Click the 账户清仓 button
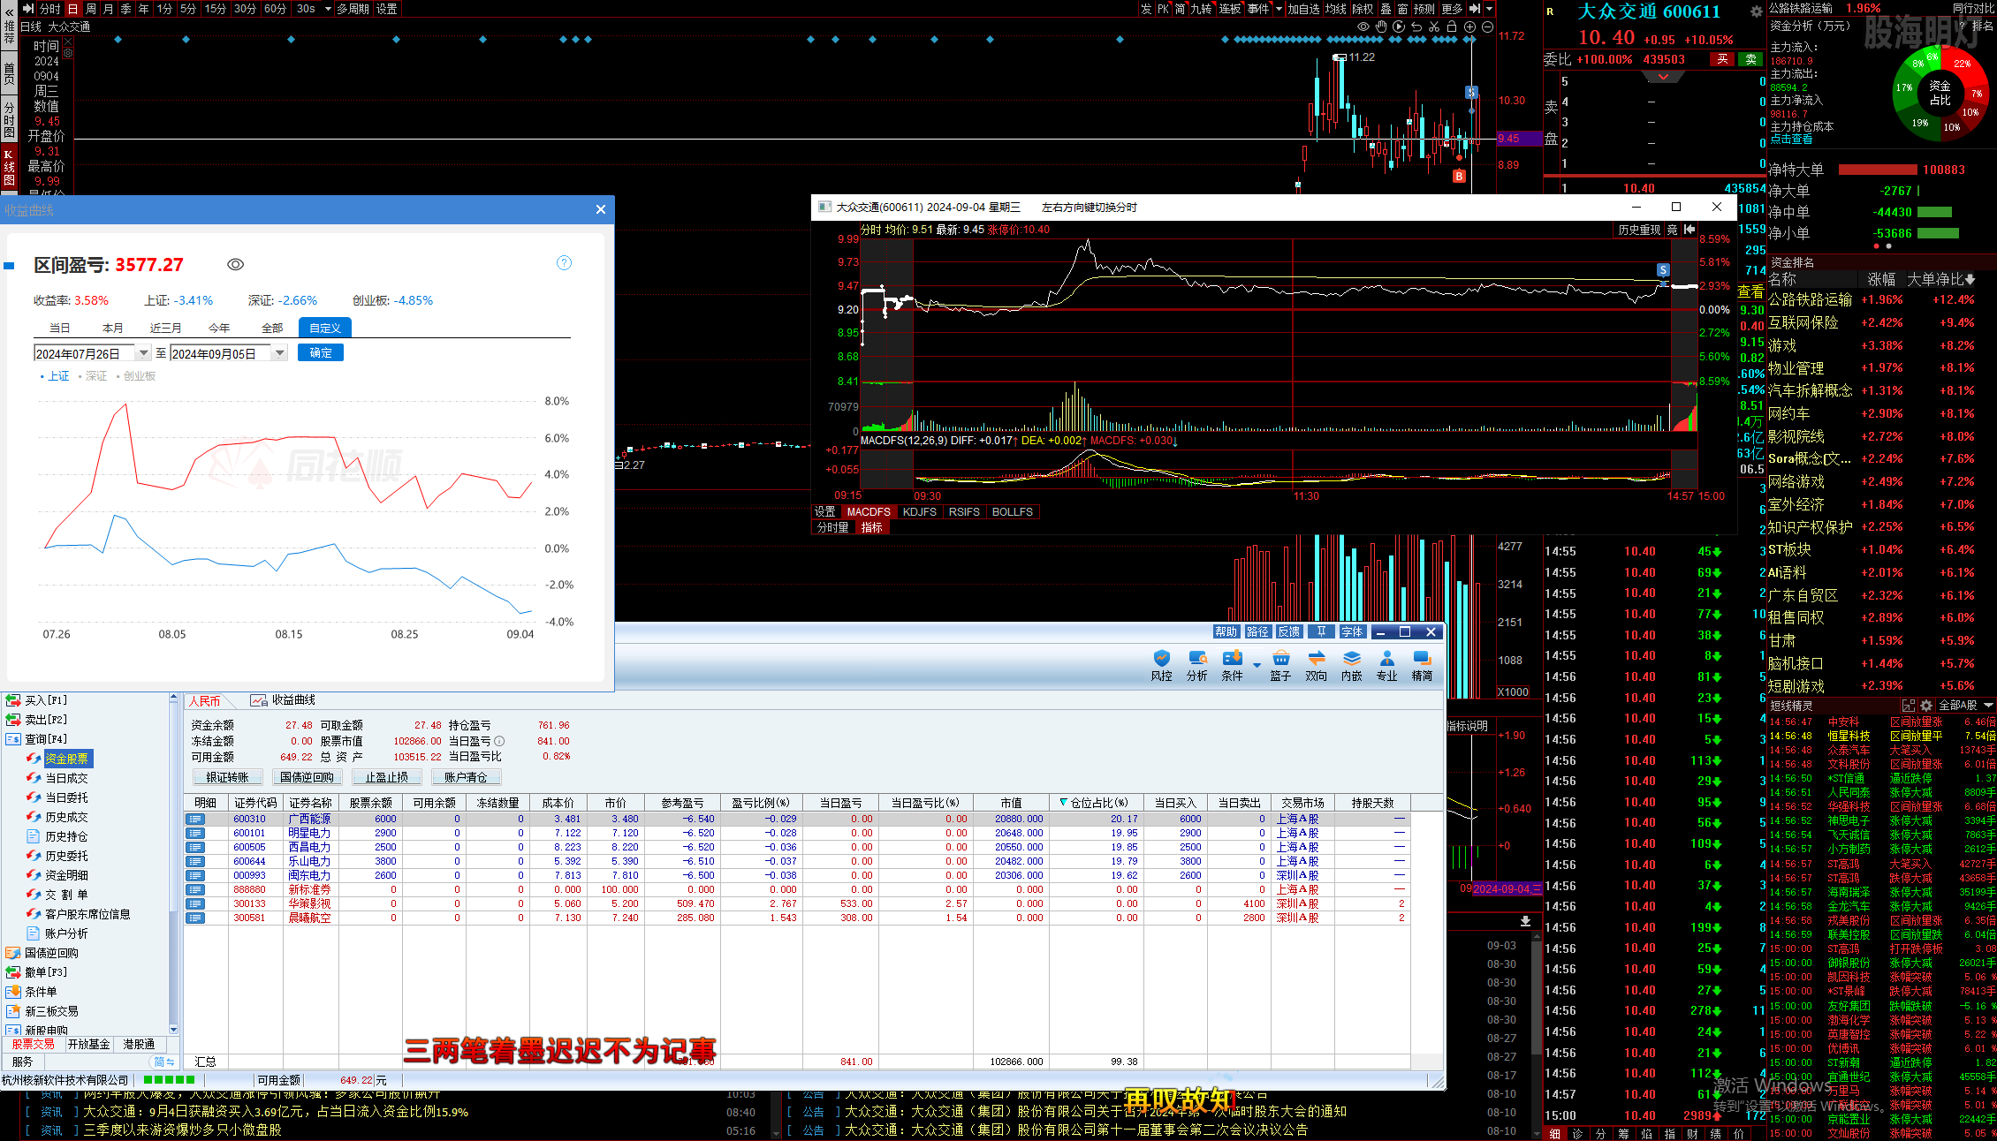The width and height of the screenshot is (1997, 1141). (466, 777)
